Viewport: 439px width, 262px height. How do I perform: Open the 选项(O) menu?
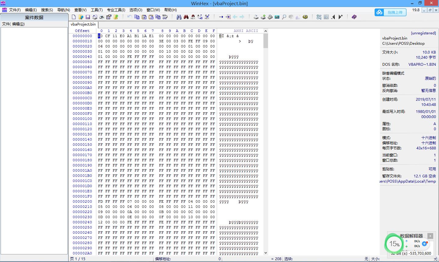point(136,10)
